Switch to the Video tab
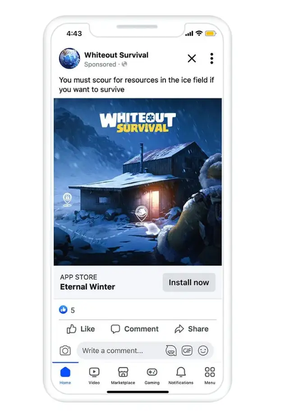Image resolution: width=298 pixels, height=411 pixels. [x=94, y=375]
